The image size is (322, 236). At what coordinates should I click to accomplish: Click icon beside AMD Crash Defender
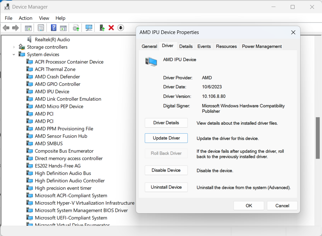30,77
